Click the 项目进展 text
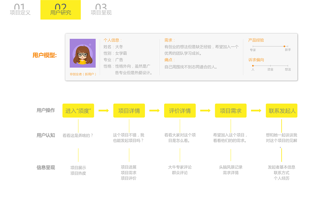333x199 pixels. click(x=129, y=167)
